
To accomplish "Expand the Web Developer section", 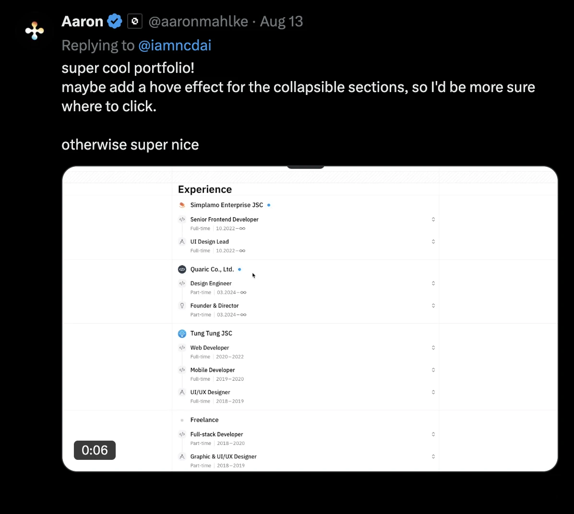I will coord(433,348).
